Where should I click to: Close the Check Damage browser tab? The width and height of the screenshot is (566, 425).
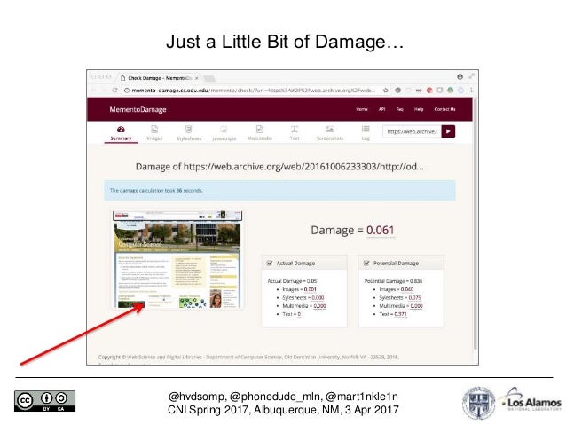pos(197,78)
